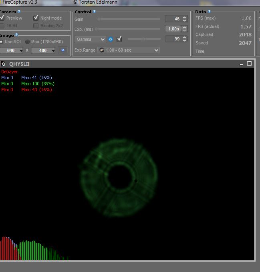Uncheck the checkbox next to Gamma slider
This screenshot has height=272, width=260.
point(119,39)
